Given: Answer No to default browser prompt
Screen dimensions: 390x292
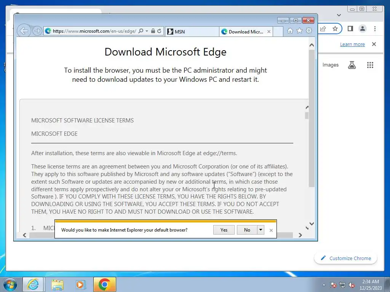Looking at the screenshot, I should click(247, 230).
